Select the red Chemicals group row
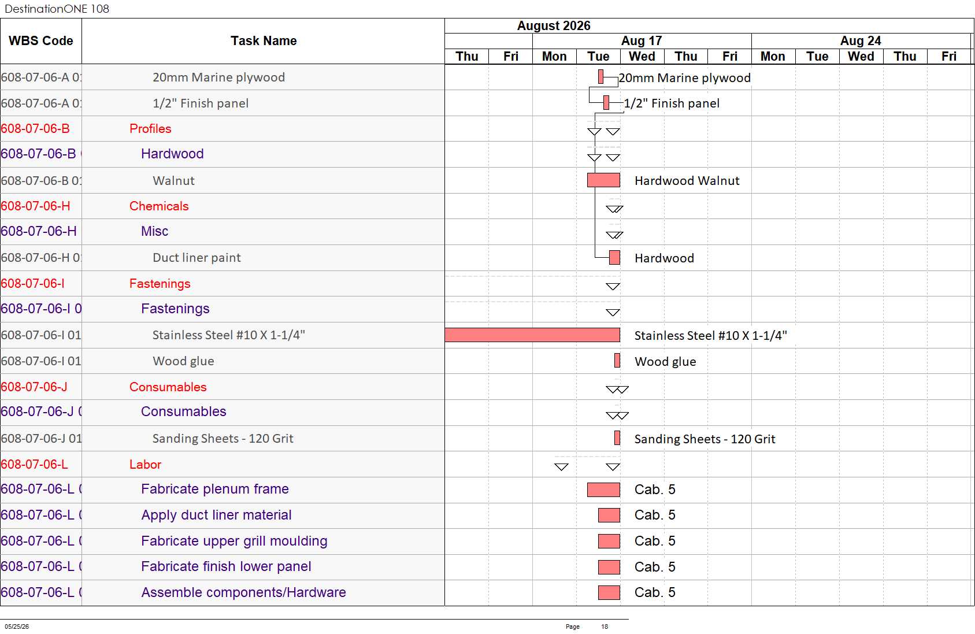The height and width of the screenshot is (634, 975). coord(223,206)
